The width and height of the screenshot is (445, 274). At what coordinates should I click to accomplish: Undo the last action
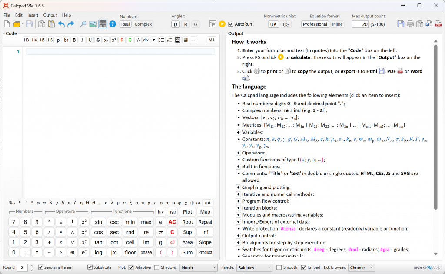(61, 24)
